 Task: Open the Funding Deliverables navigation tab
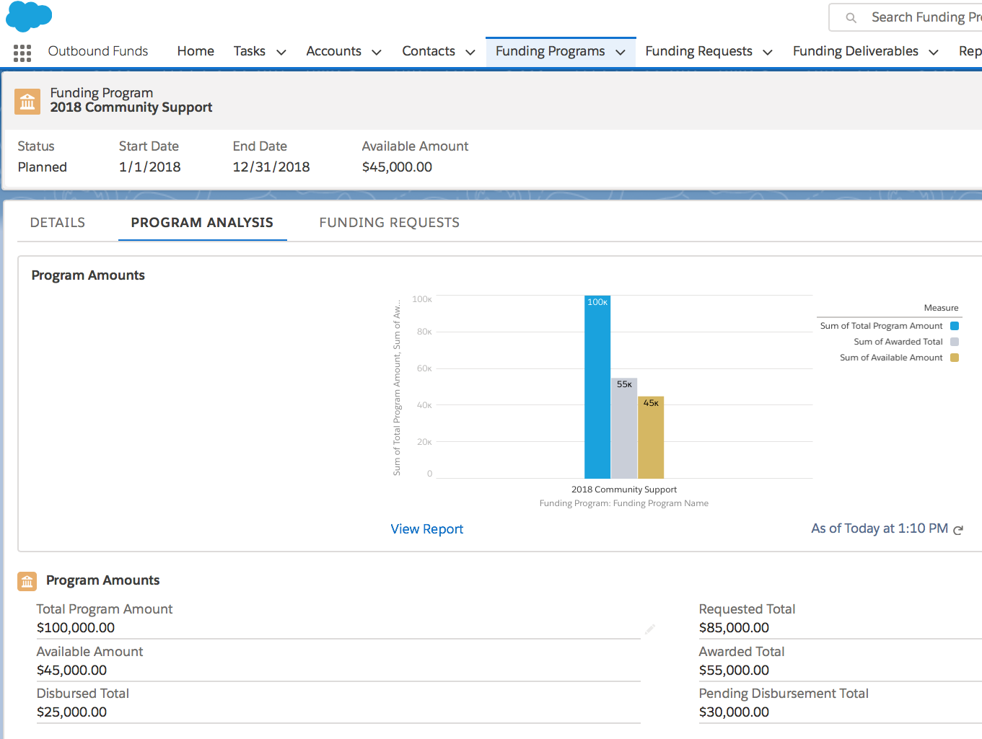tap(856, 51)
